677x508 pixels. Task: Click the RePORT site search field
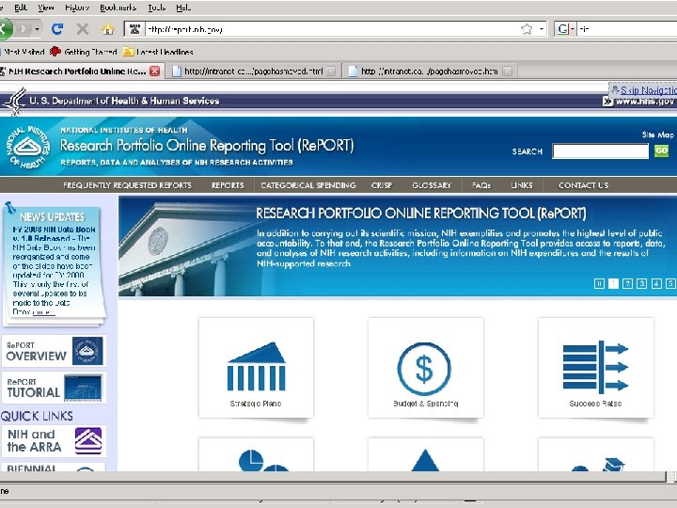tap(600, 151)
